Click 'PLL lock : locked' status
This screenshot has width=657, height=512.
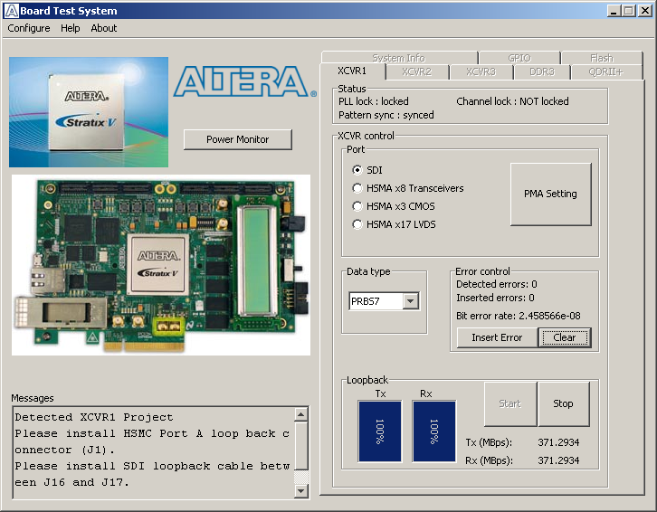[x=374, y=101]
